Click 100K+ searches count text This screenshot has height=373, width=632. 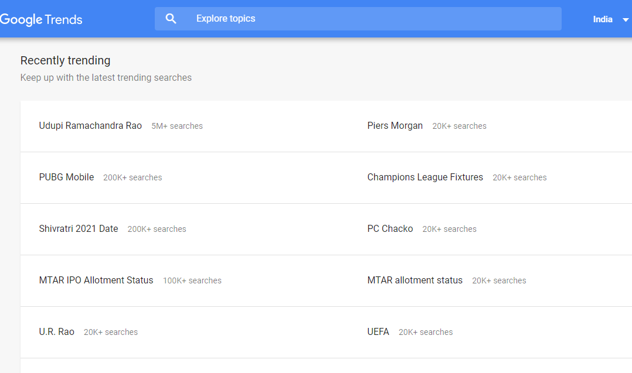[192, 280]
